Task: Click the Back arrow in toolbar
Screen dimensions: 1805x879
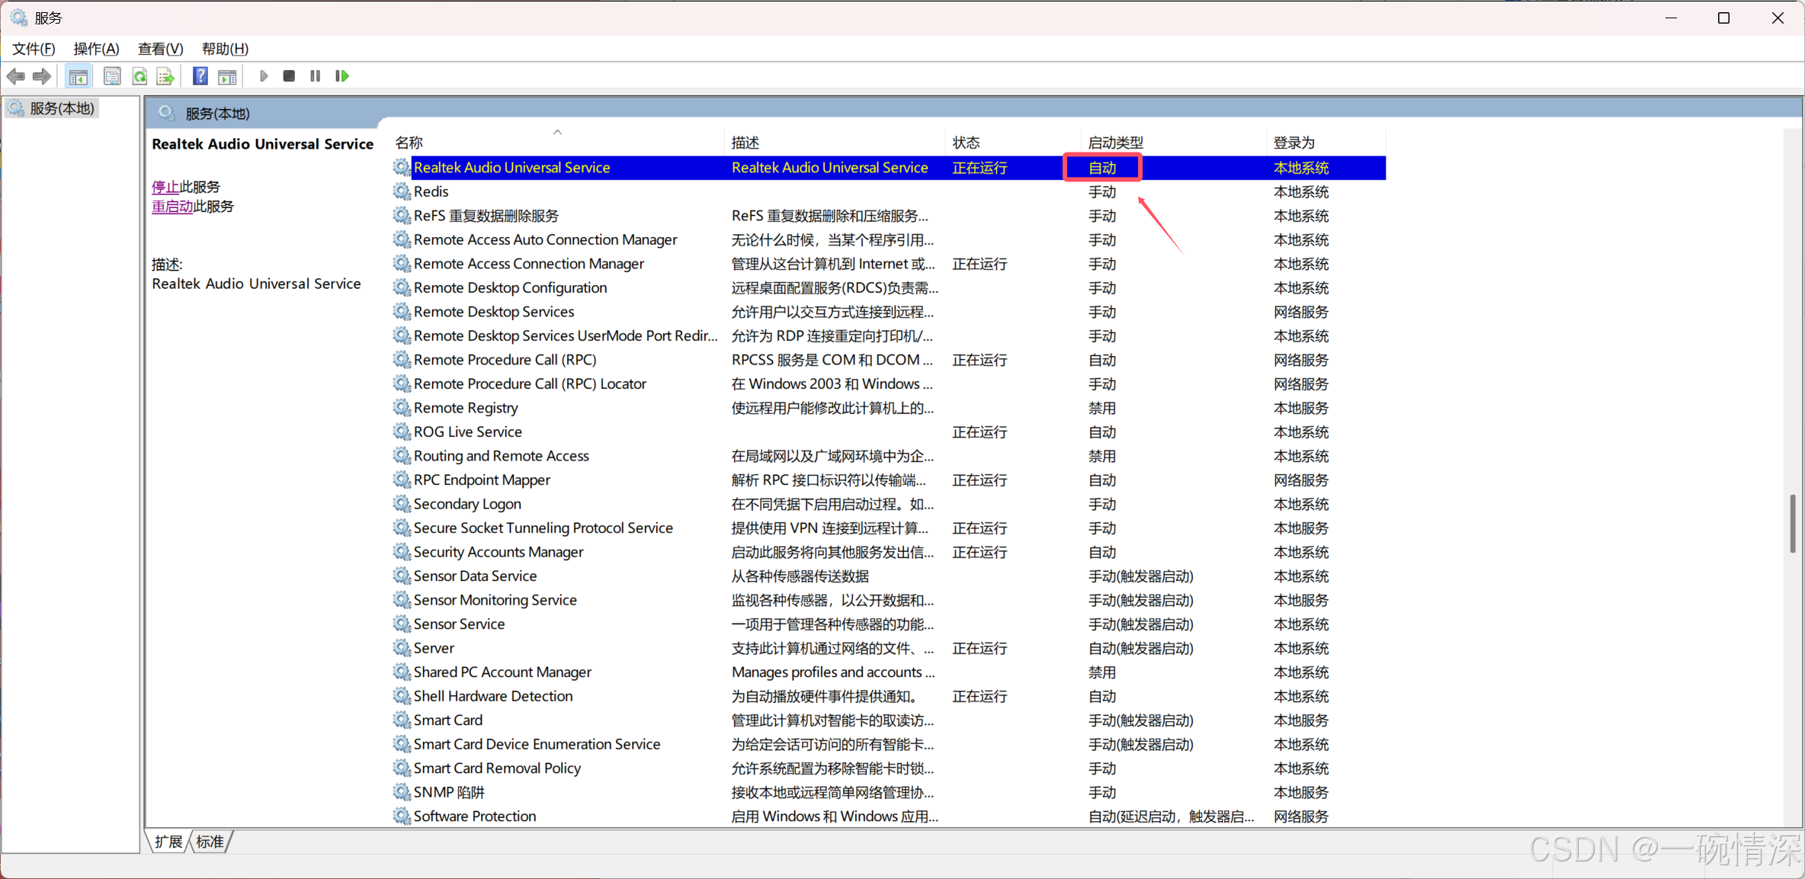Action: (16, 76)
